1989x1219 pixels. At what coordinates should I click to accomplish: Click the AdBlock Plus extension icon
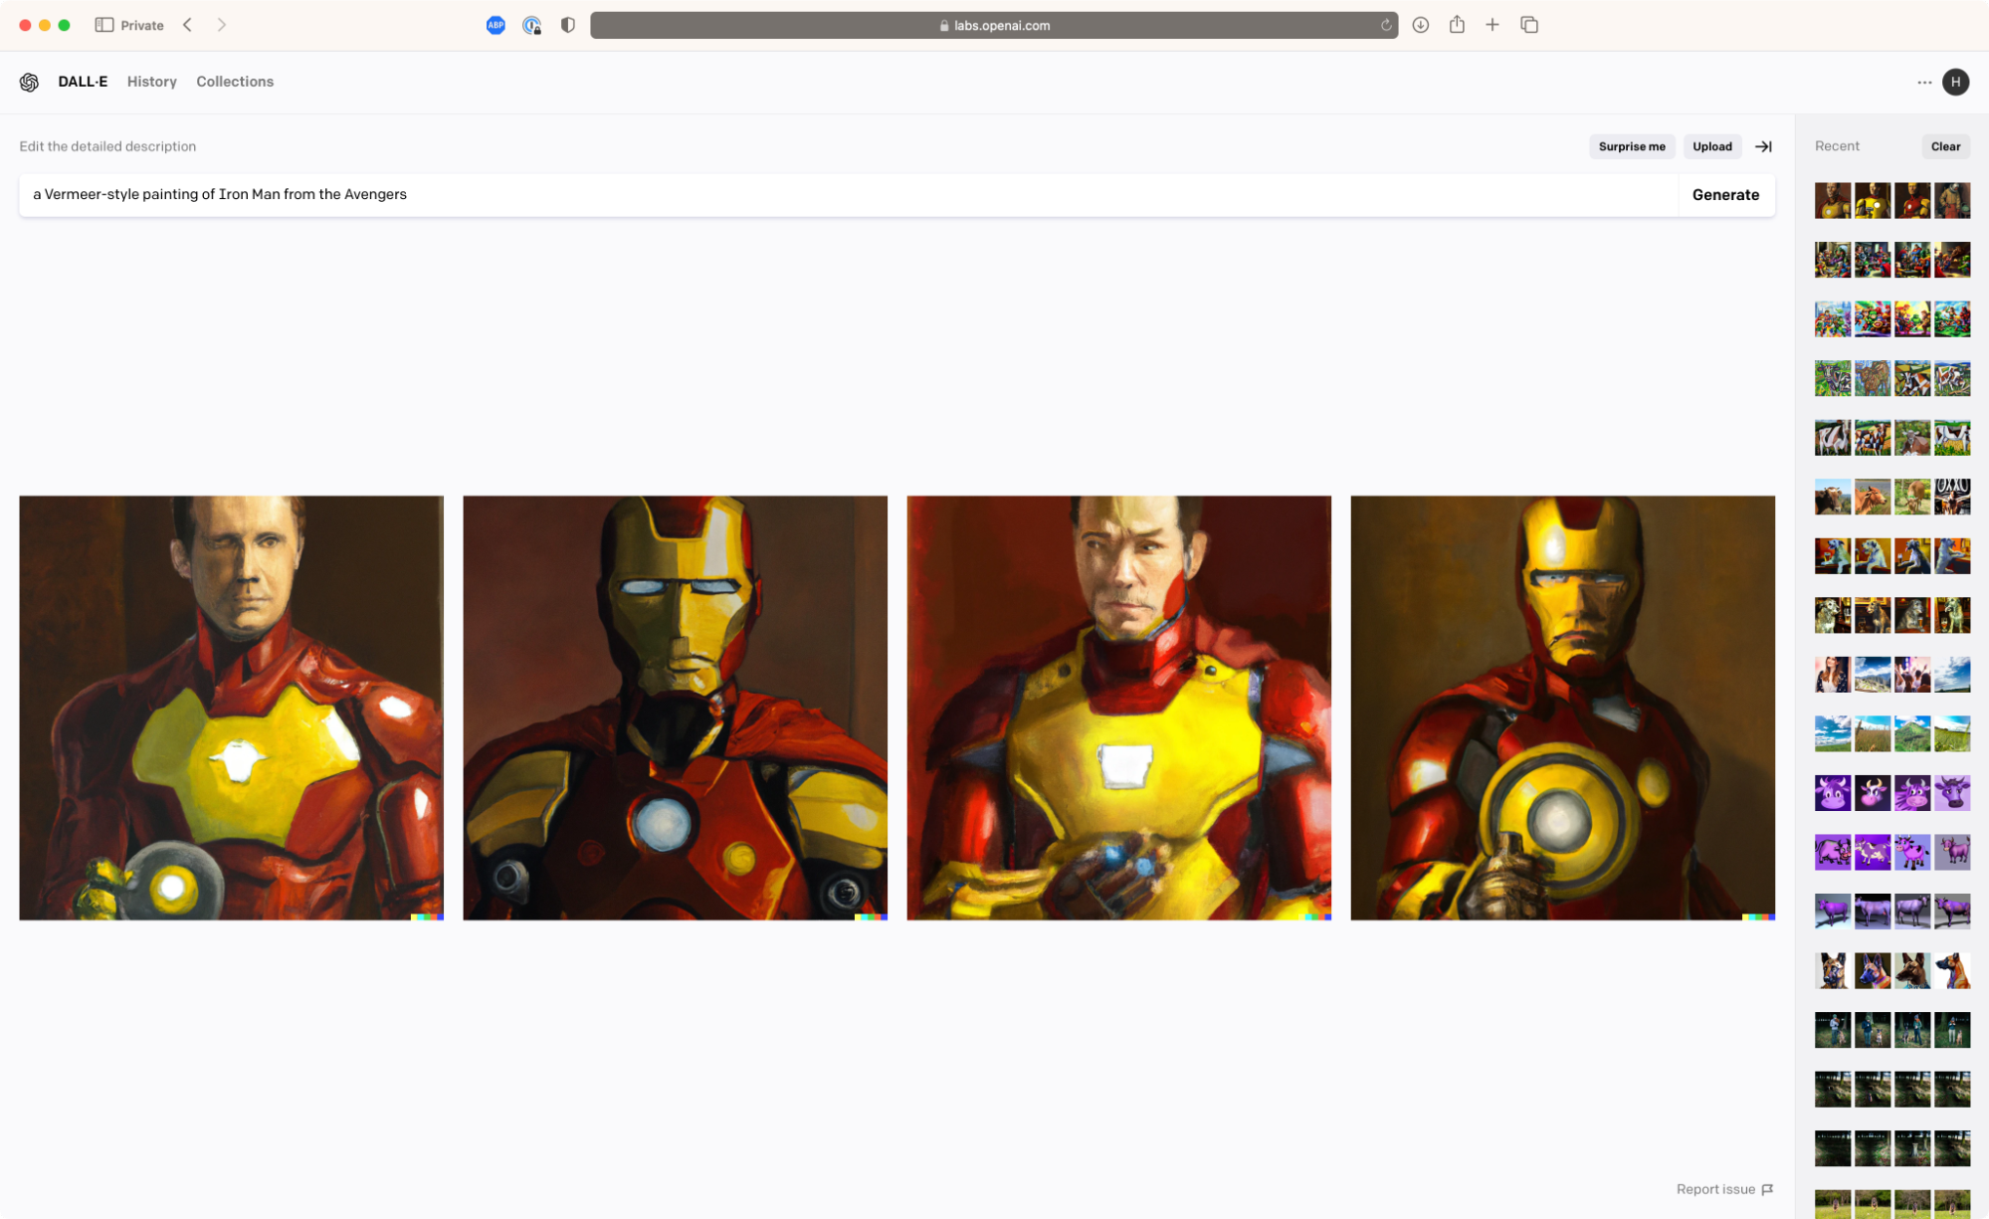(496, 25)
